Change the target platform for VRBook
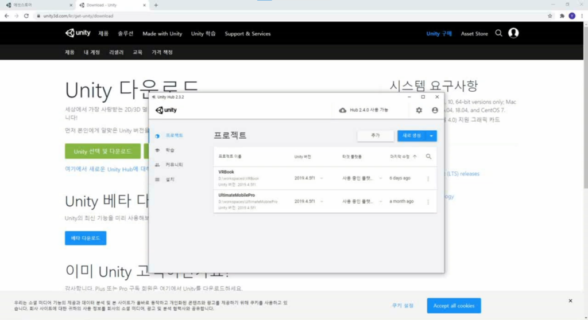 pos(381,178)
